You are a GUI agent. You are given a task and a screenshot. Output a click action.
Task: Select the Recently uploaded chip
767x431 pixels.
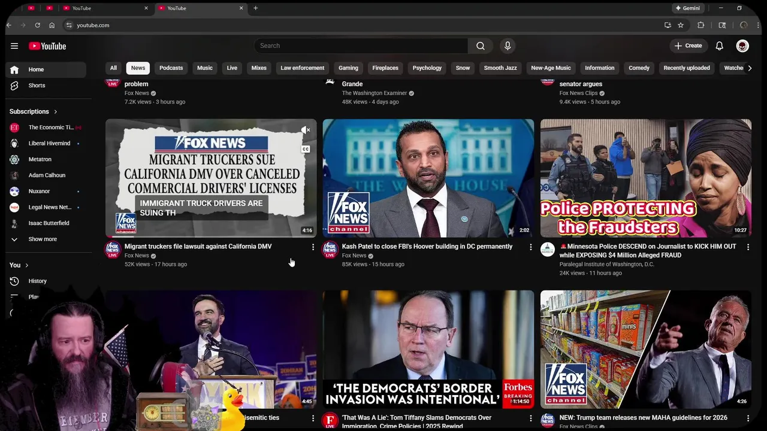(687, 68)
